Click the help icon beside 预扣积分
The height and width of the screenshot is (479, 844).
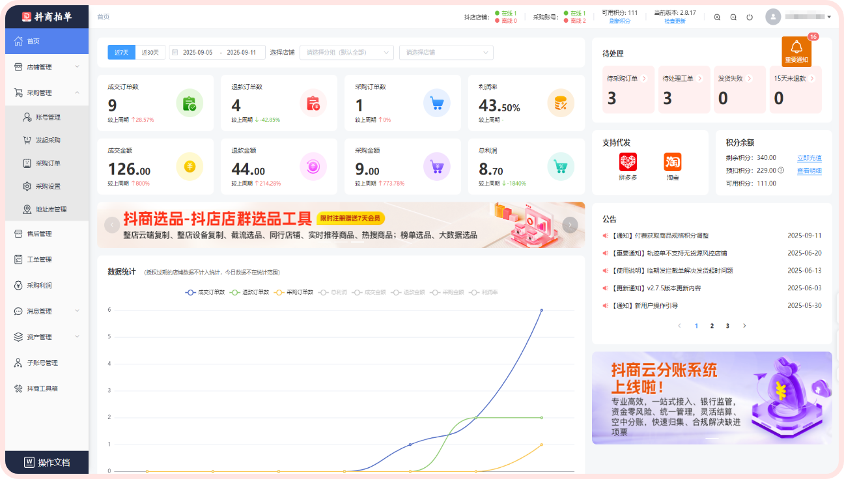pyautogui.click(x=781, y=171)
